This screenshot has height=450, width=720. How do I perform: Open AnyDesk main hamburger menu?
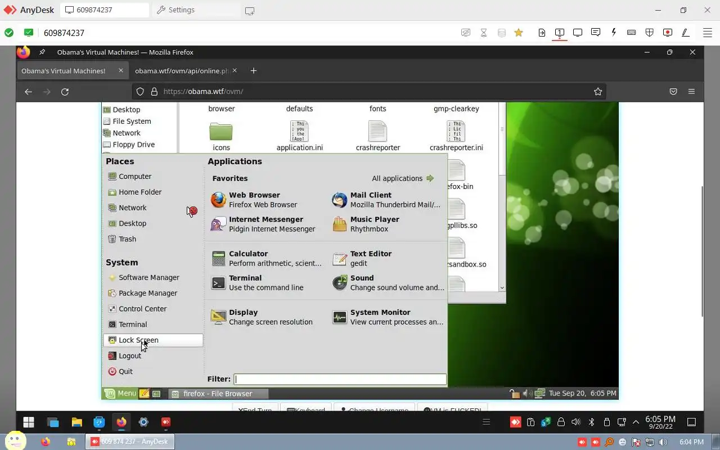pos(706,33)
